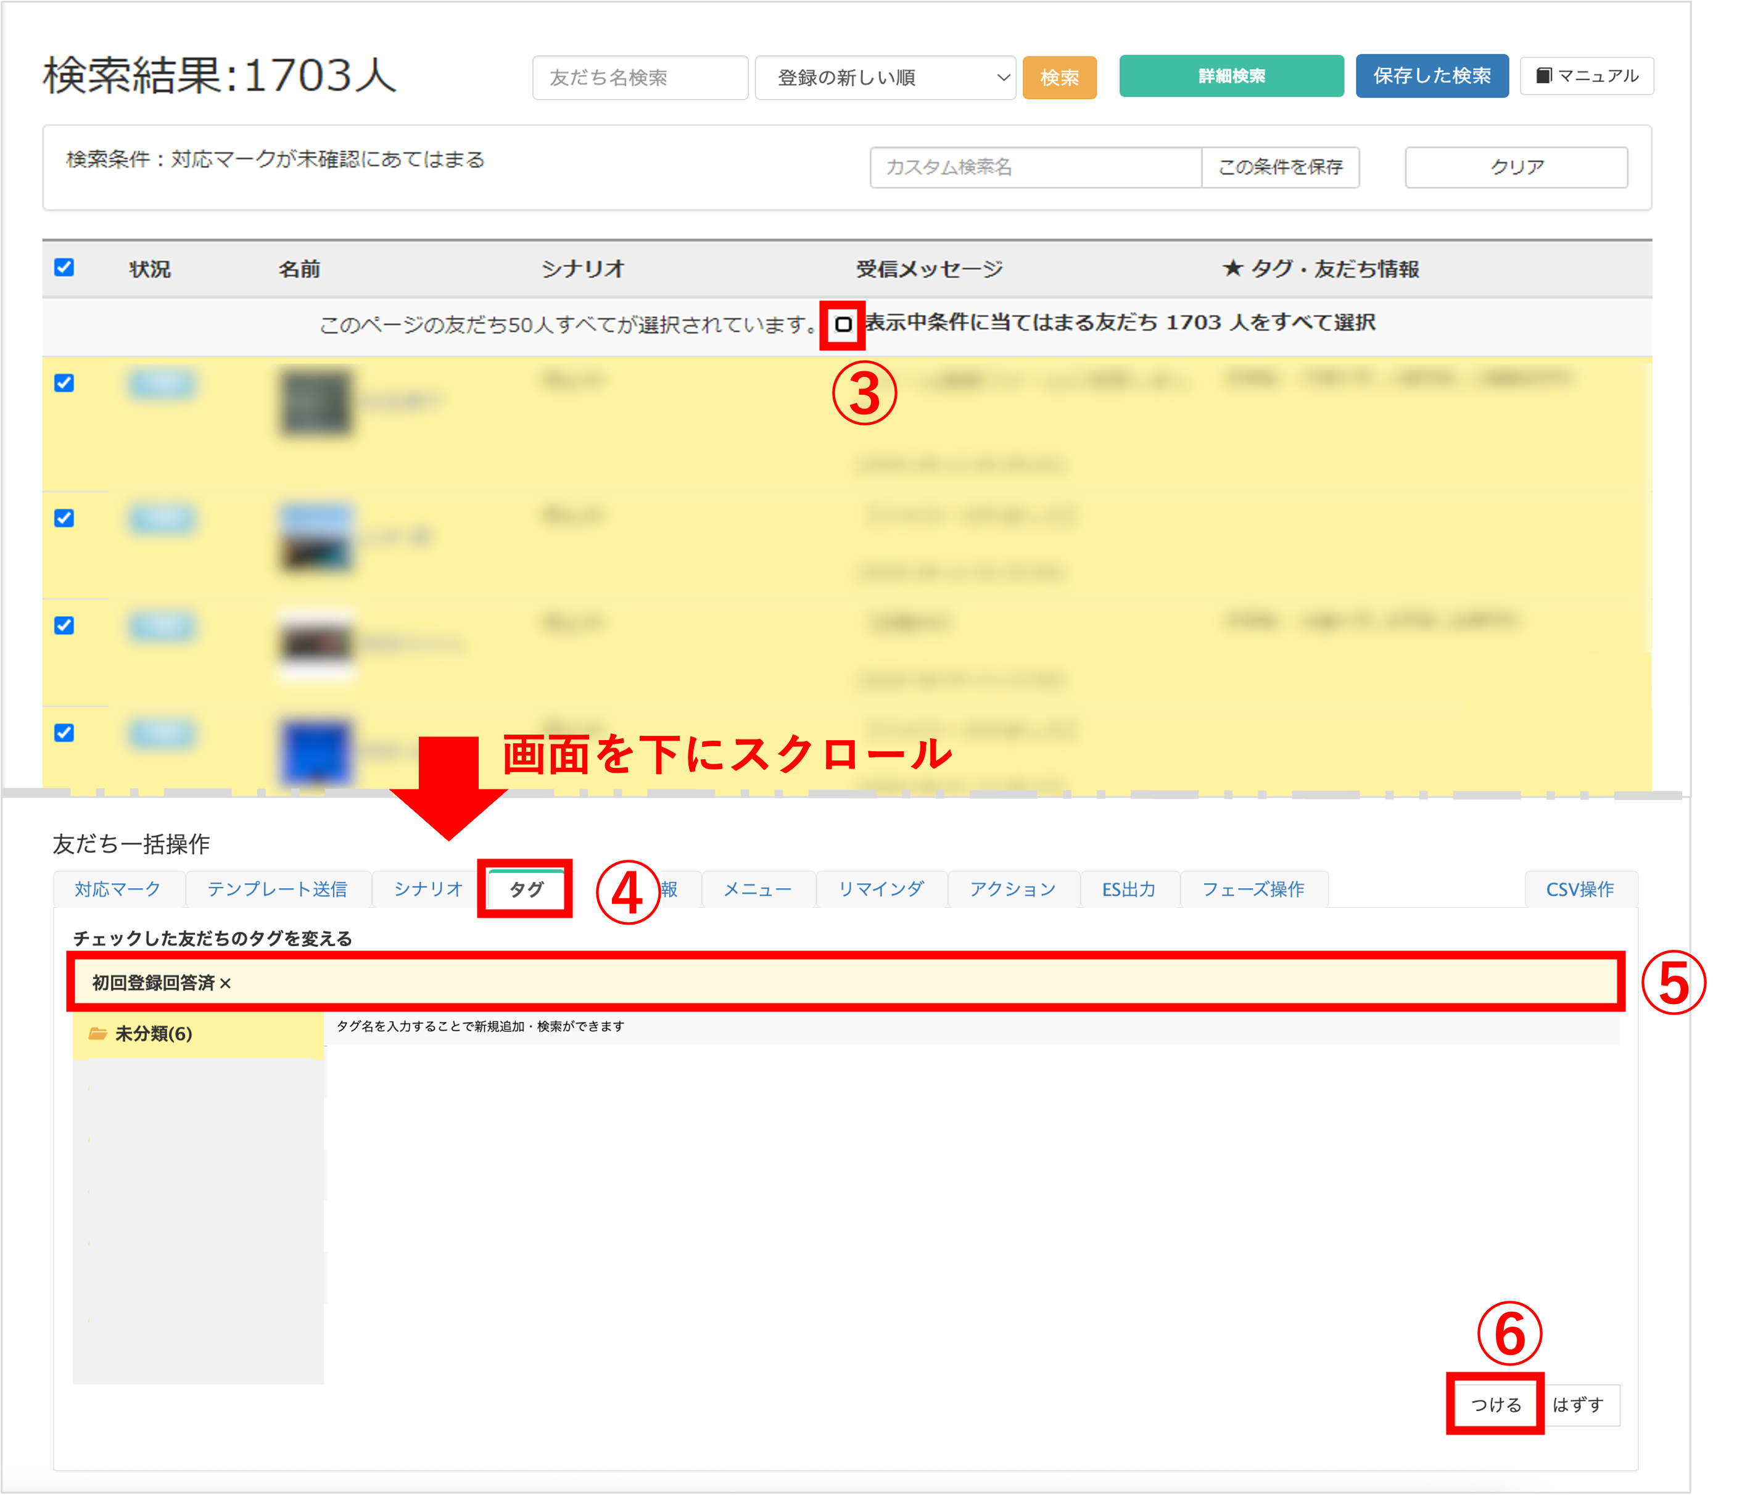Click the orange 検索 button
1750x1495 pixels.
[x=1059, y=78]
